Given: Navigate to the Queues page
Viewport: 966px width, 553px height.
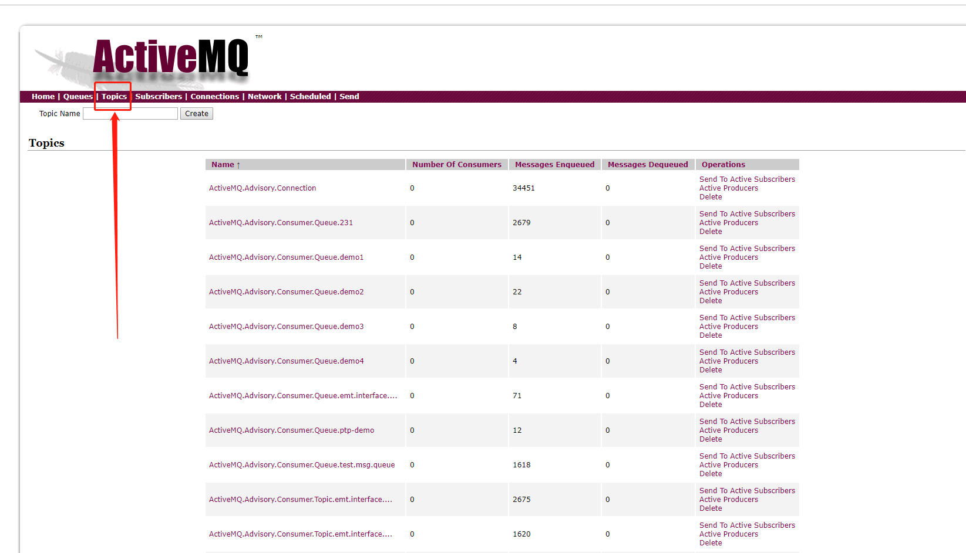Looking at the screenshot, I should click(77, 96).
